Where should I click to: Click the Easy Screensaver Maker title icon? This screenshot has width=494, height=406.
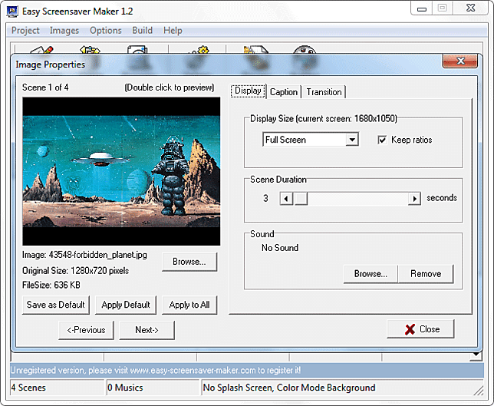tap(12, 12)
